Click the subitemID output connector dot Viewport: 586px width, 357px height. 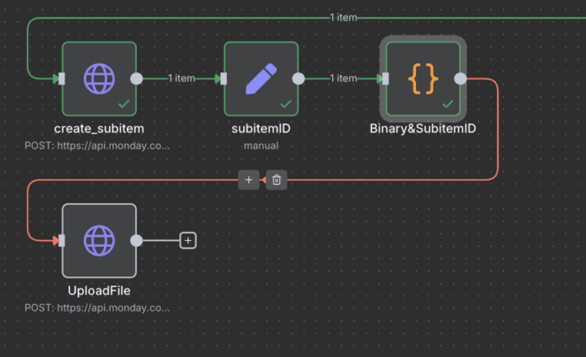(298, 79)
